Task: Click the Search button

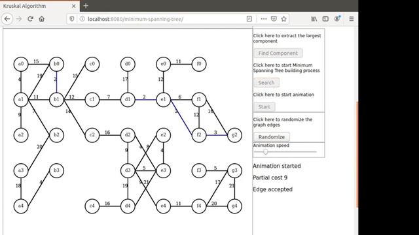Action: pos(266,83)
